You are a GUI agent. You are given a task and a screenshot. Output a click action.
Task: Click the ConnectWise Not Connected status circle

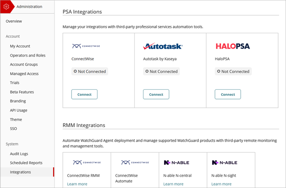[75, 71]
